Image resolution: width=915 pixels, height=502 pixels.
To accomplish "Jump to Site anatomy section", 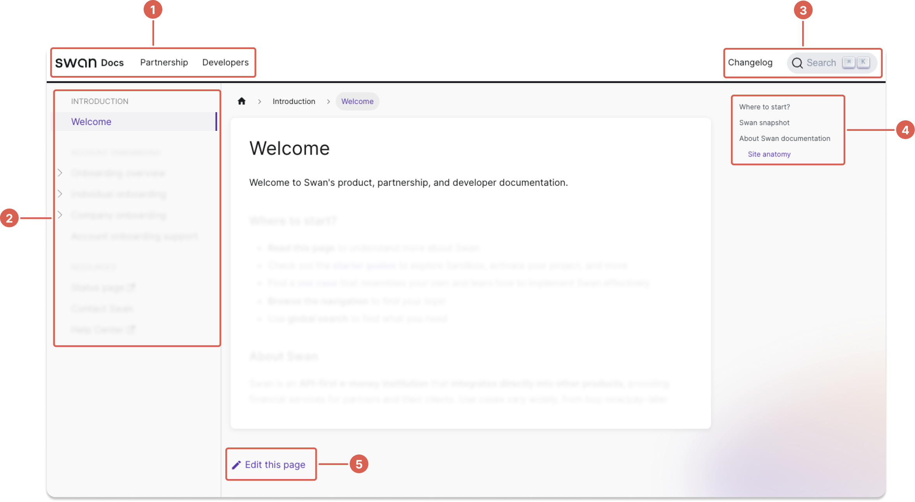I will 769,154.
